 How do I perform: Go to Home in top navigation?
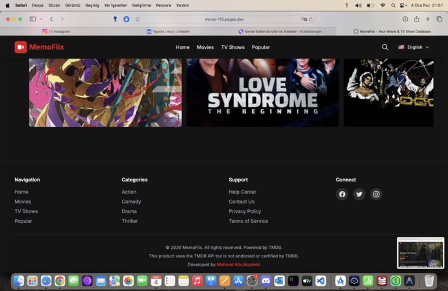click(x=182, y=47)
